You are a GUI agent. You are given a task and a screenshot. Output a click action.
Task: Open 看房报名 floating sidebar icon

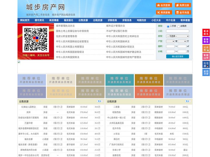pyautogui.click(x=206, y=33)
